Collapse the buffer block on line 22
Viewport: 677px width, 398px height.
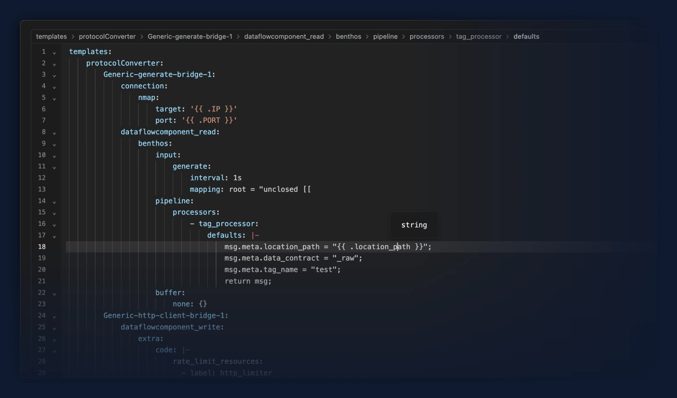coord(54,294)
